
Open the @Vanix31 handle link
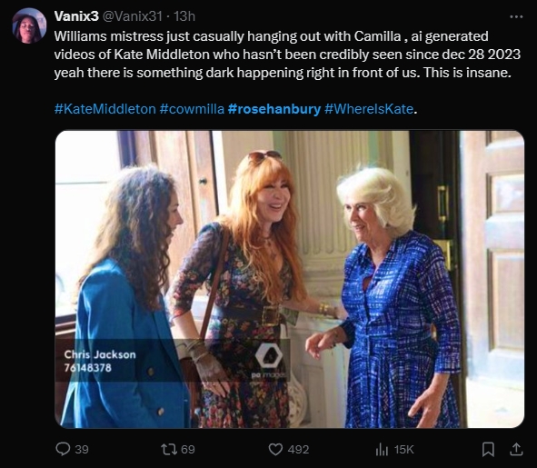(132, 16)
